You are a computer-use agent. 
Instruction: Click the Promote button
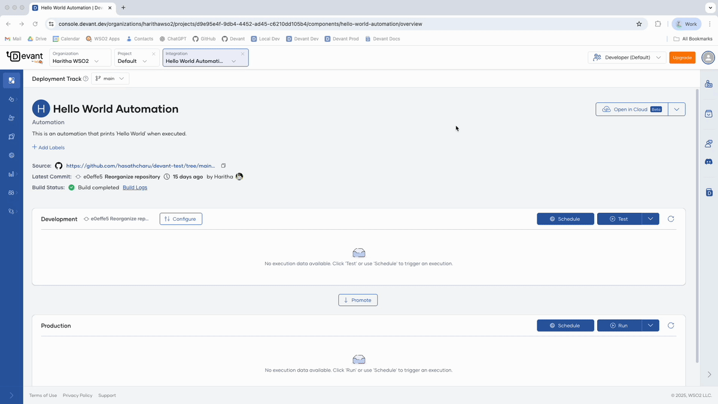(358, 300)
